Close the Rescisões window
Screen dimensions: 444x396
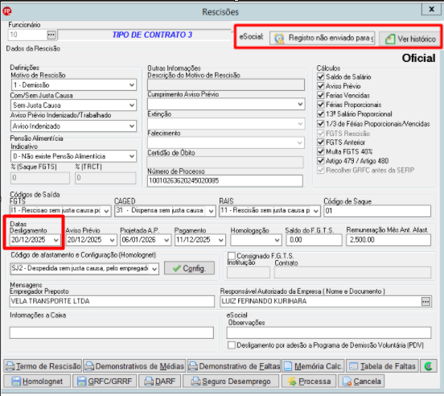click(431, 10)
